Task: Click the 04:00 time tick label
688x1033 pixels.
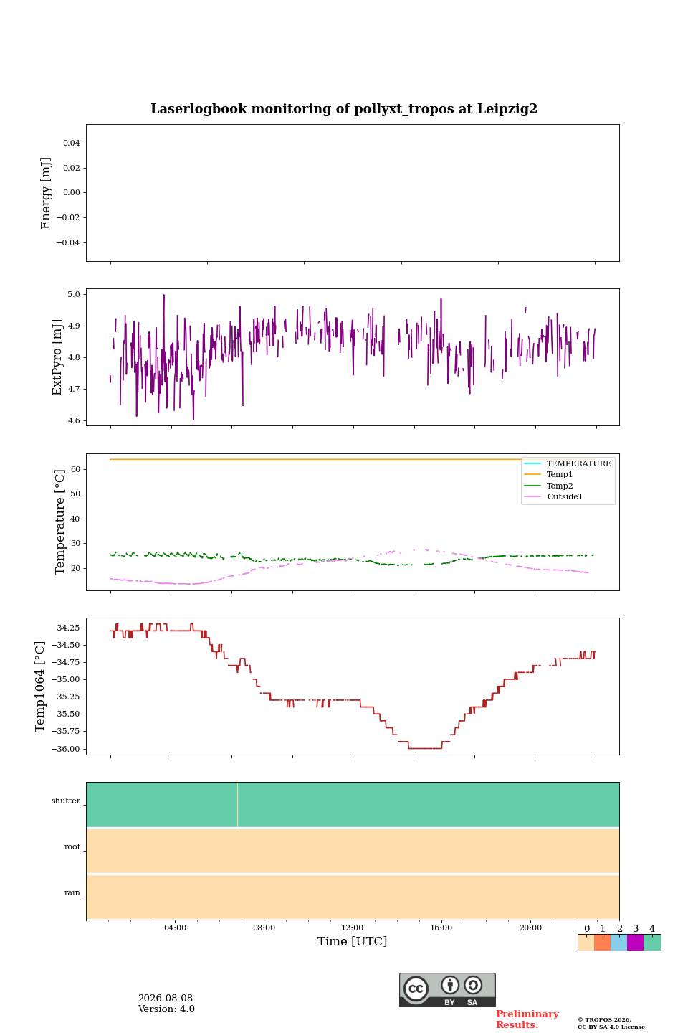Action: point(175,928)
